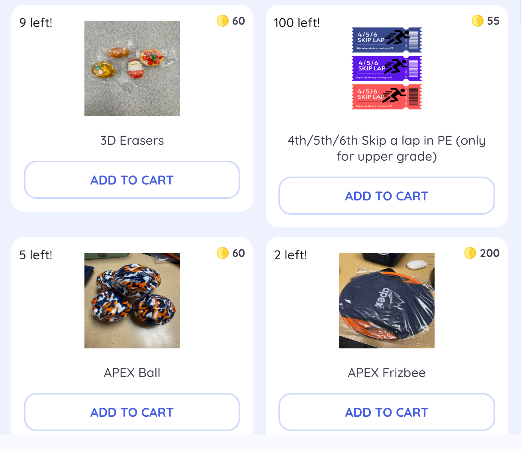This screenshot has height=451, width=521.
Task: Add the APEX Frizbee to cart
Action: click(386, 412)
